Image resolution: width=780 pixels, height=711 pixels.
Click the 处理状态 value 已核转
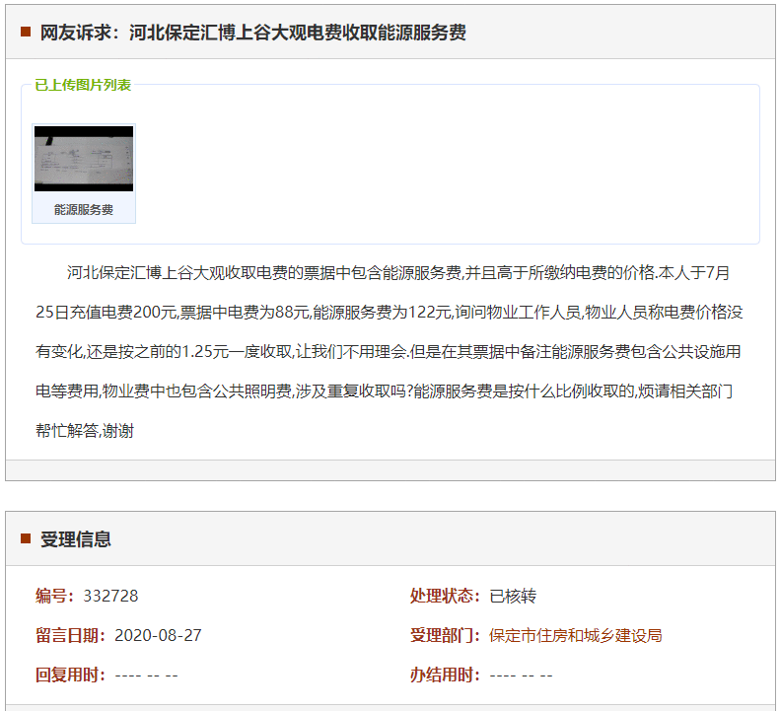513,596
